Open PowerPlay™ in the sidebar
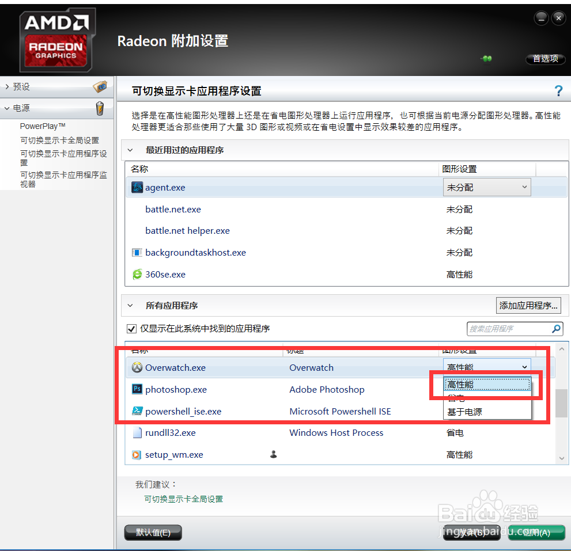571x551 pixels. coord(43,126)
